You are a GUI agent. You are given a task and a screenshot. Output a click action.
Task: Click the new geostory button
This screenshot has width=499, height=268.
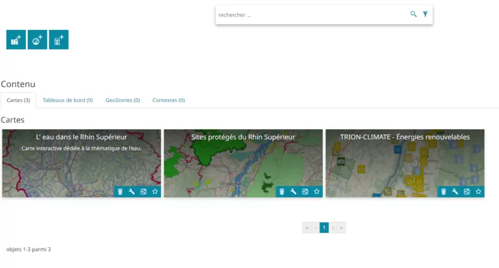coord(58,40)
